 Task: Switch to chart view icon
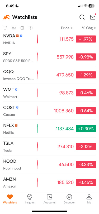(14, 28)
